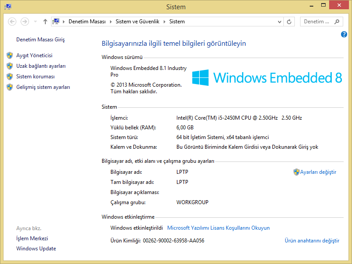Expand the arrow after Denetim Masası

click(111, 22)
